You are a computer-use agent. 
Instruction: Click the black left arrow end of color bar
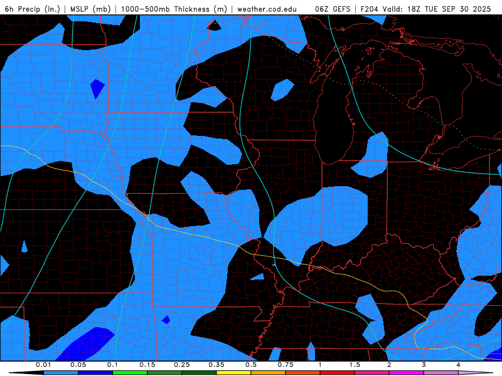point(26,373)
